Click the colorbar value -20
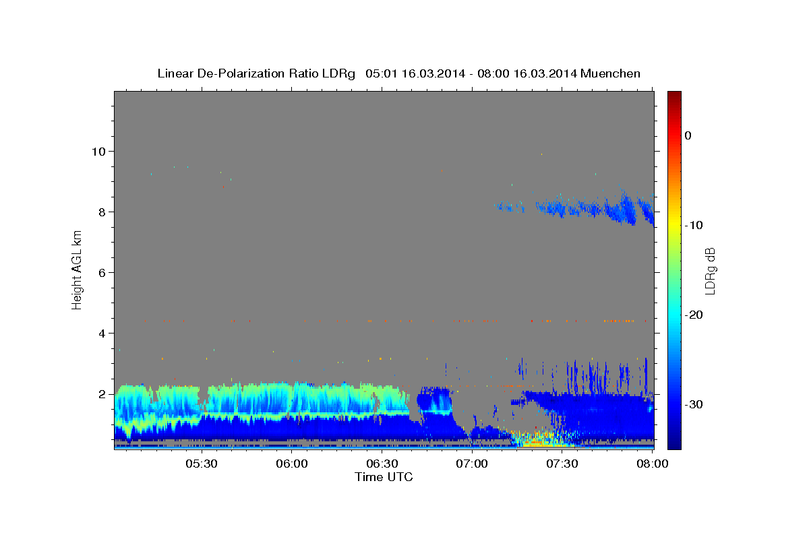The image size is (809, 539). coord(693,315)
